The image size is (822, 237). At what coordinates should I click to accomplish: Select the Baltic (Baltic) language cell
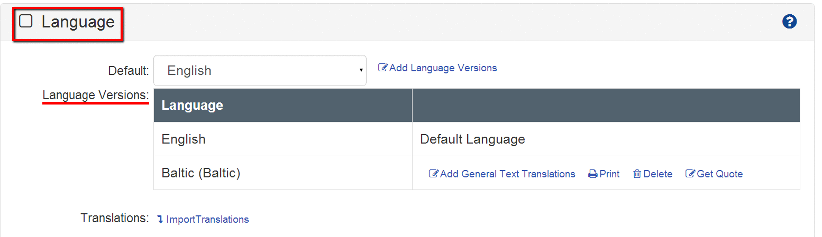coord(201,173)
